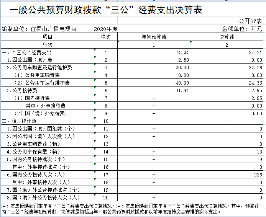The image size is (266, 217).
Task: Click the 栏次 number 20 cell
Action: [x=106, y=197]
